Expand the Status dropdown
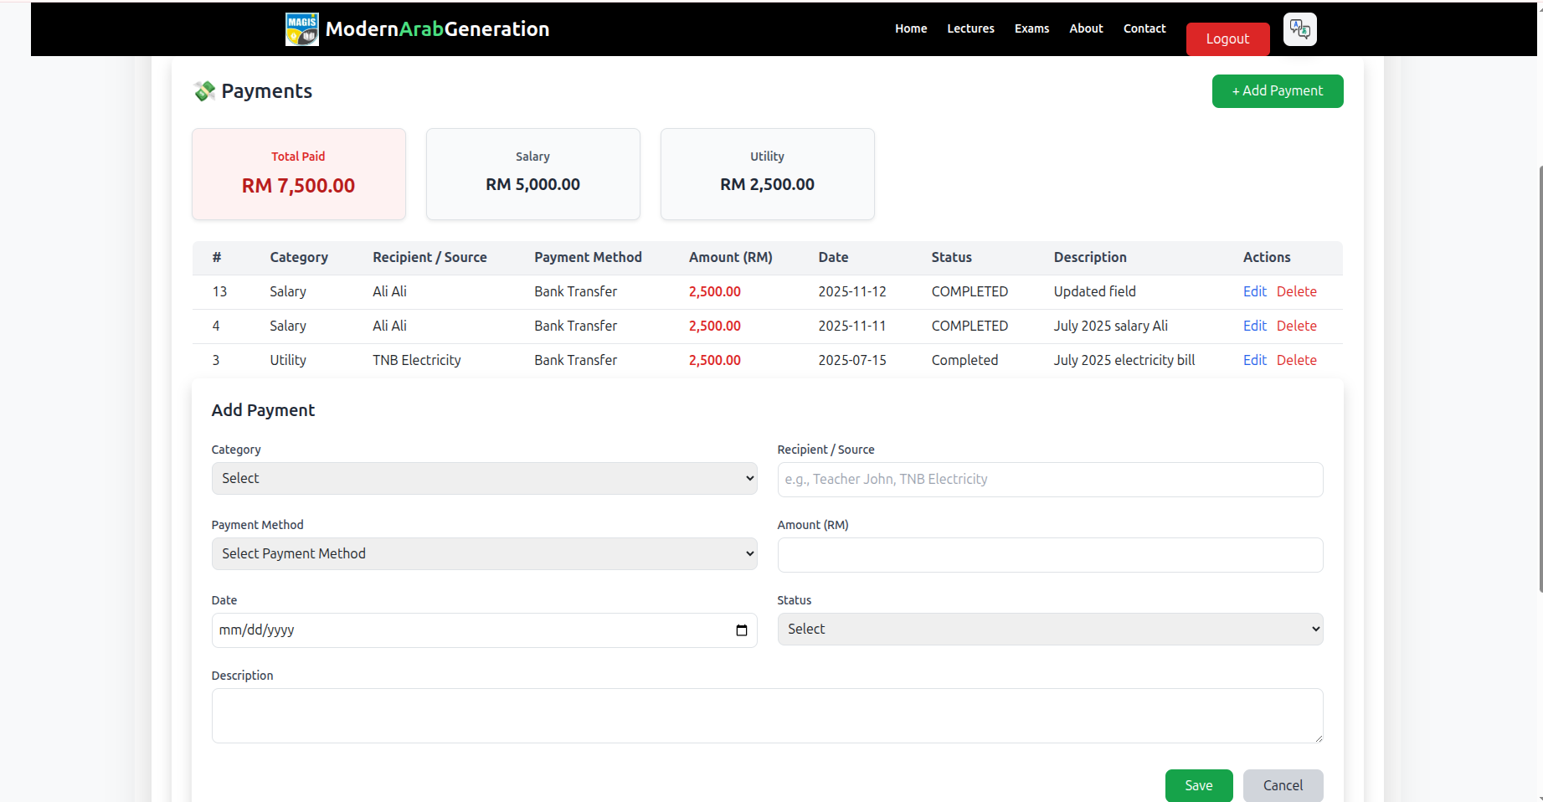Viewport: 1543px width, 802px height. pyautogui.click(x=1049, y=630)
